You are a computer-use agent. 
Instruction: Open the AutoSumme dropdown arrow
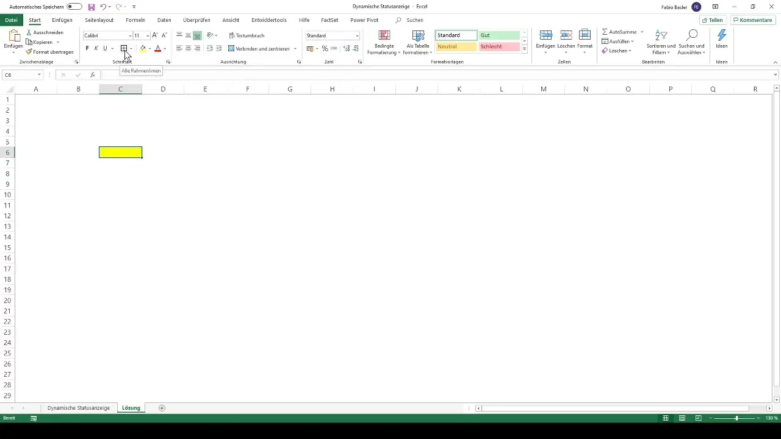coord(642,32)
